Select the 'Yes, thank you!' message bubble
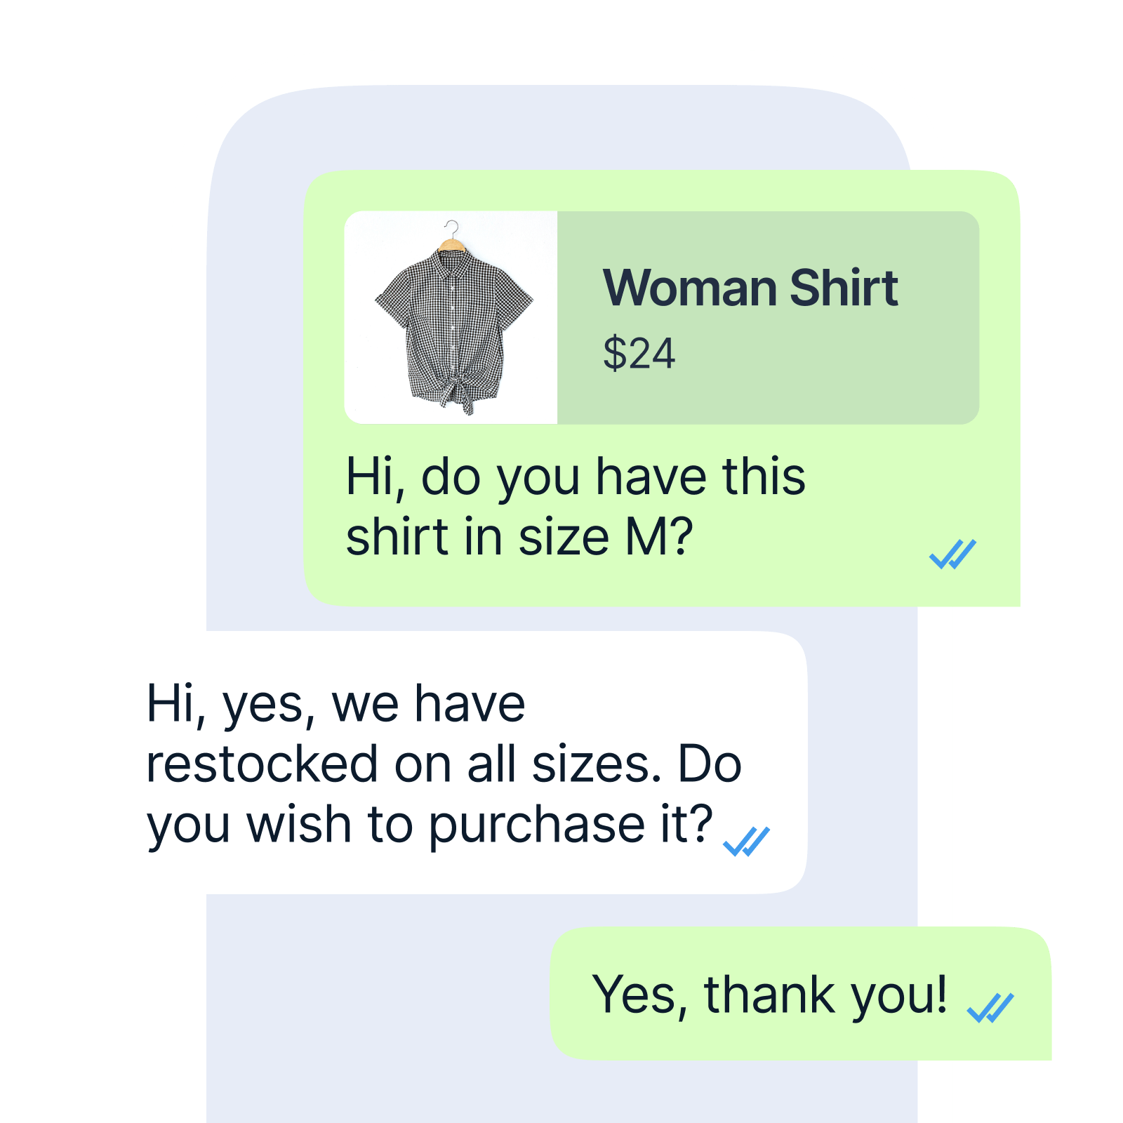 (x=801, y=993)
